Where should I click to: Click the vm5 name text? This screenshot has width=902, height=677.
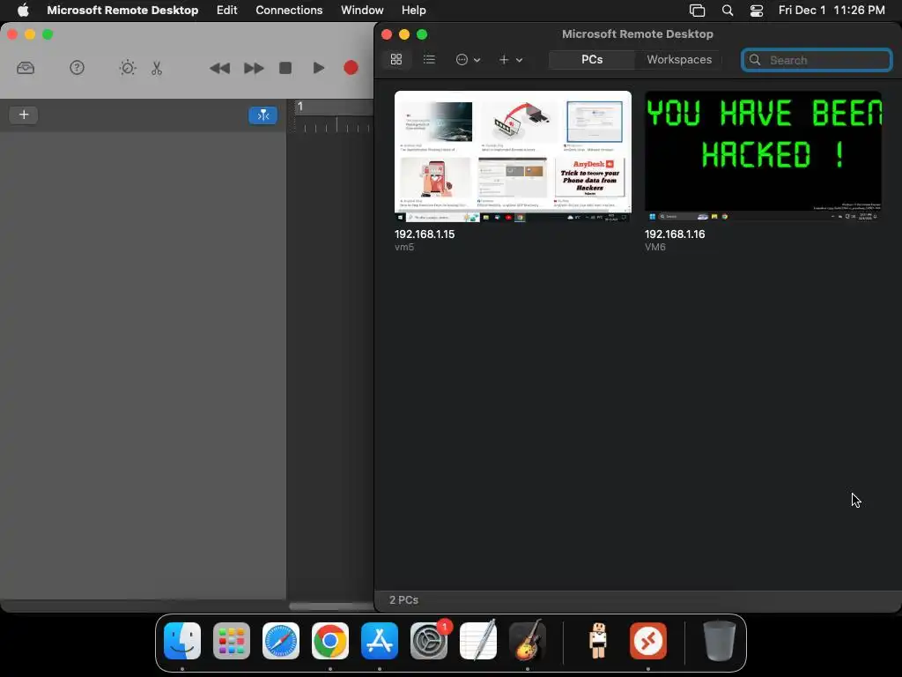click(x=404, y=247)
